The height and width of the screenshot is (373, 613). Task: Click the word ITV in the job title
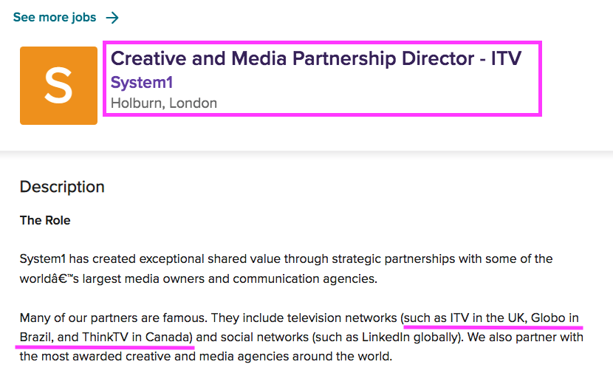(506, 58)
